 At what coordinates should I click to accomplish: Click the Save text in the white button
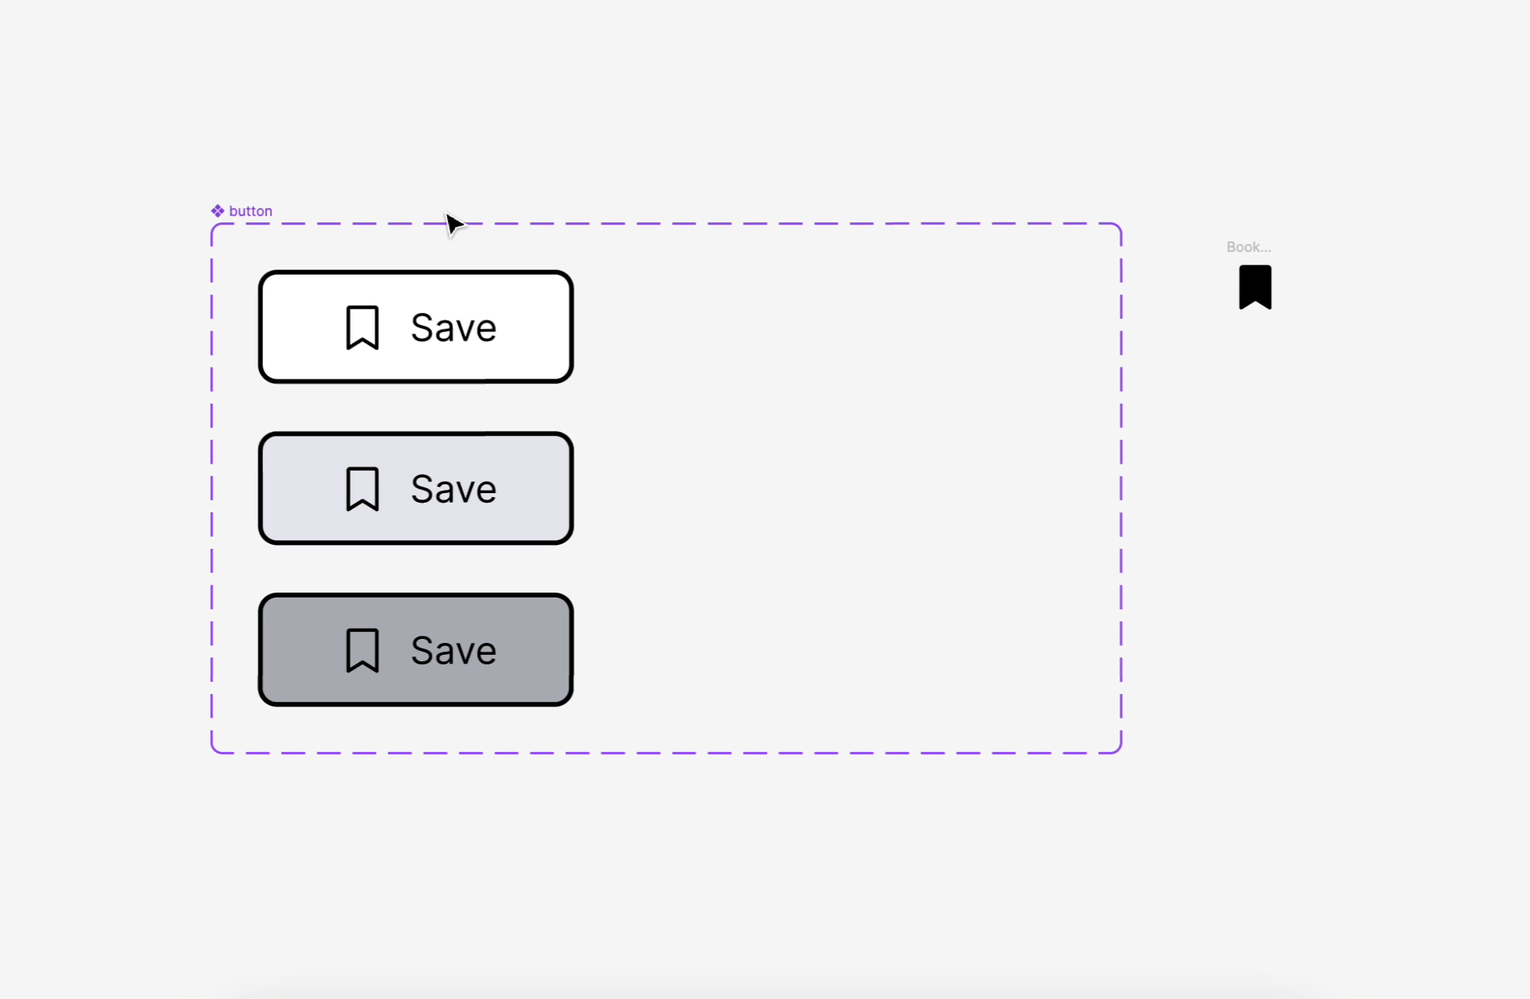[453, 327]
